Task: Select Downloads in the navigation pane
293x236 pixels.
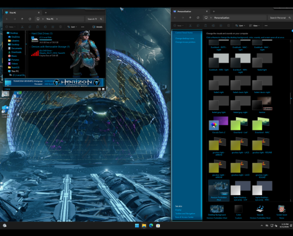Action: 15,52
